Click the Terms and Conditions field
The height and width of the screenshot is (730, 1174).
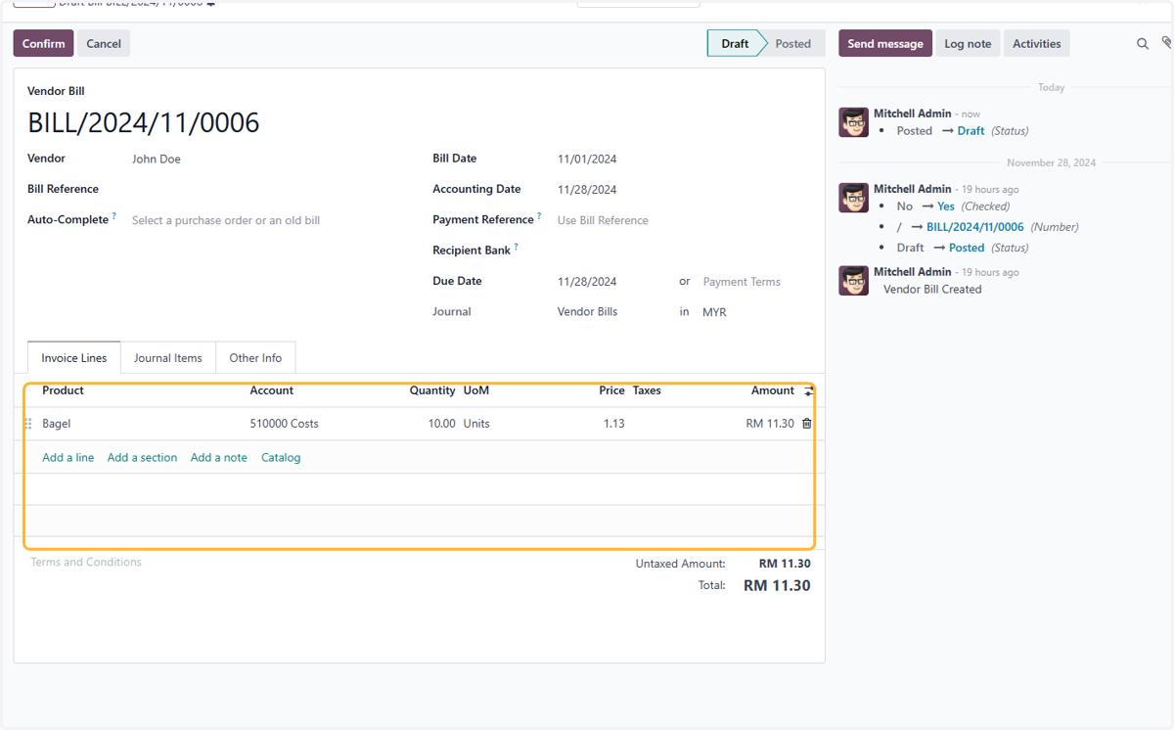coord(86,563)
